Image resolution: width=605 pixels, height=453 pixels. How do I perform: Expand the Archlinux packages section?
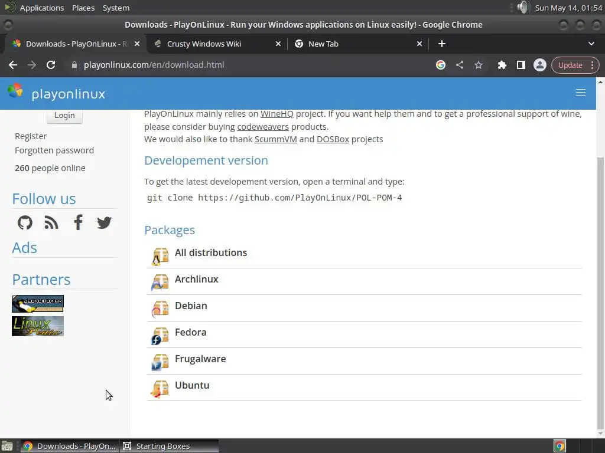click(196, 279)
